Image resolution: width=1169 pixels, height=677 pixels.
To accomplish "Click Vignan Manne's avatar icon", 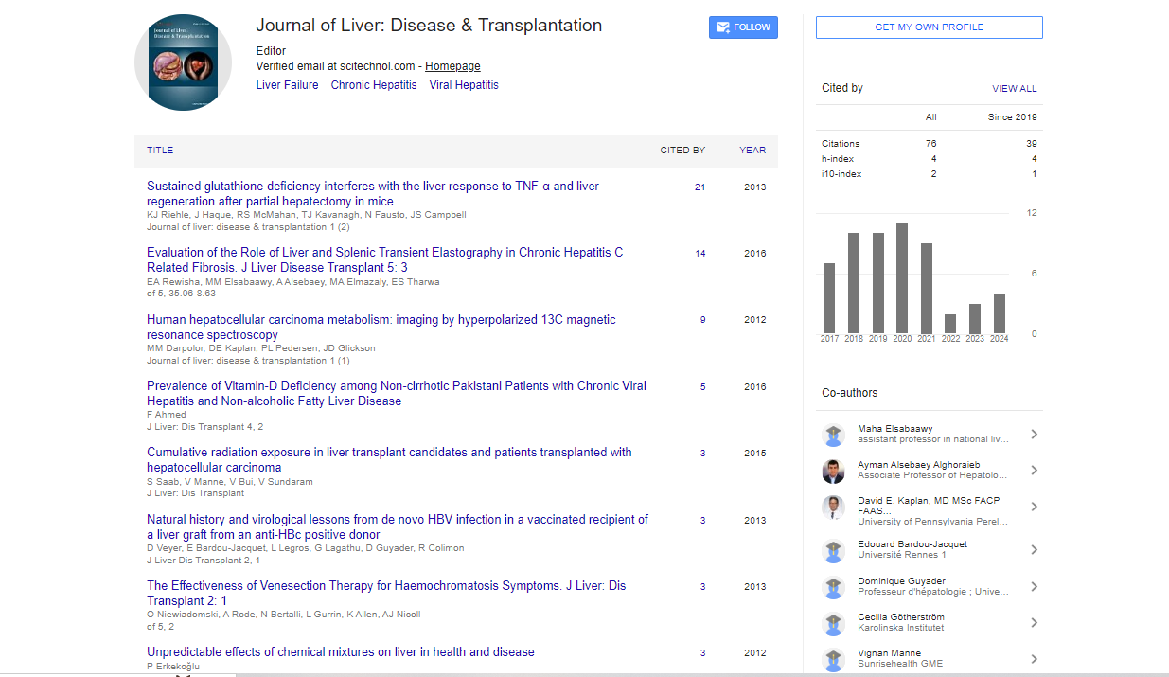I will click(x=833, y=659).
